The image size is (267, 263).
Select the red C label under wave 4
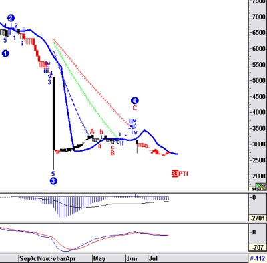tap(135, 108)
